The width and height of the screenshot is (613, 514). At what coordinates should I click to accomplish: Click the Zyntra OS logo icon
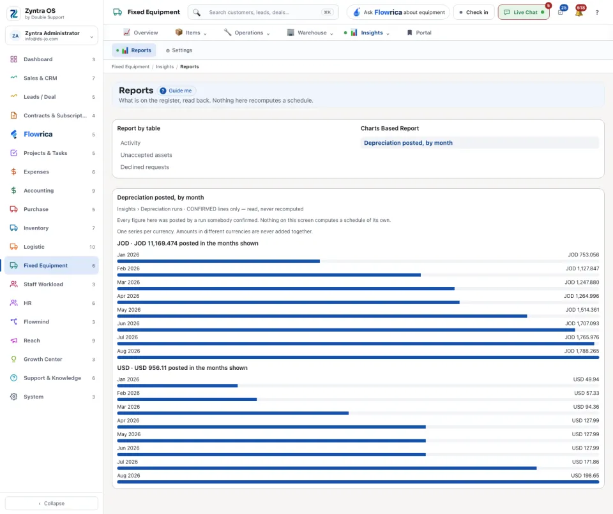tap(13, 13)
